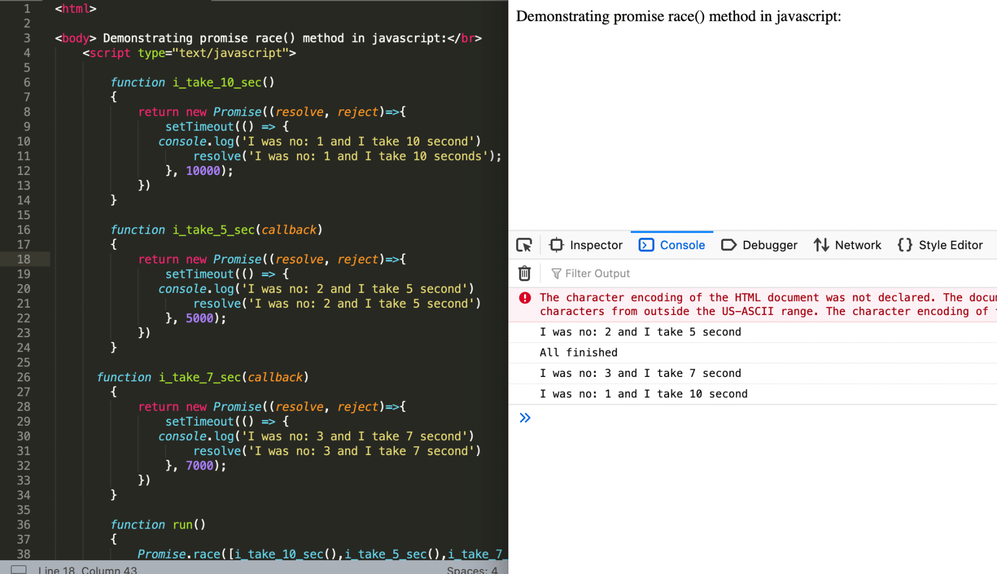Open the Network tab

click(847, 245)
